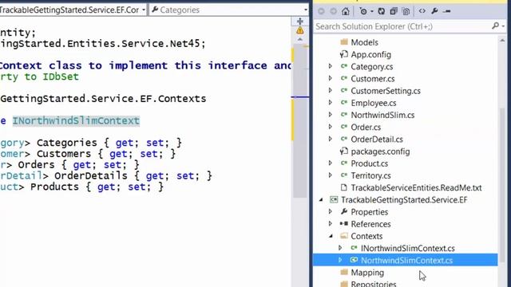Open Properties with the wrench icon
Screen dimensions: 511x287
click(434, 11)
